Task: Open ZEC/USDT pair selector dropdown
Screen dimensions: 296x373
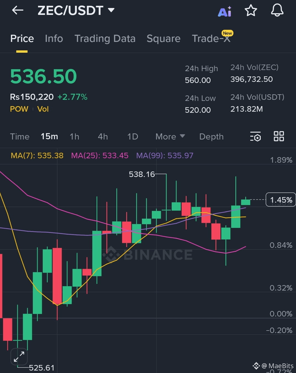Action: [76, 10]
